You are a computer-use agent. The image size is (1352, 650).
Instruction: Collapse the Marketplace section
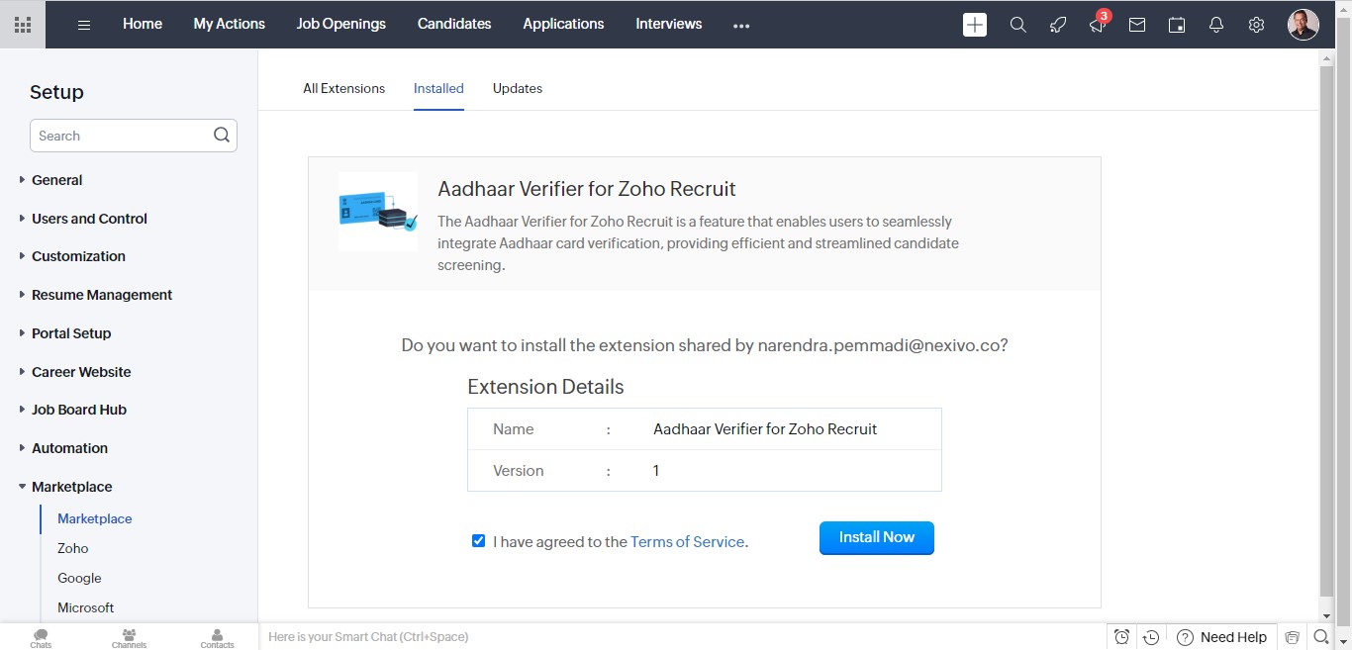point(64,487)
